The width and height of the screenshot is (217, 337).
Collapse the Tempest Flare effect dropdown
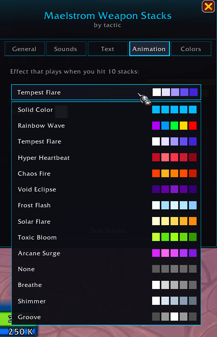tap(106, 92)
